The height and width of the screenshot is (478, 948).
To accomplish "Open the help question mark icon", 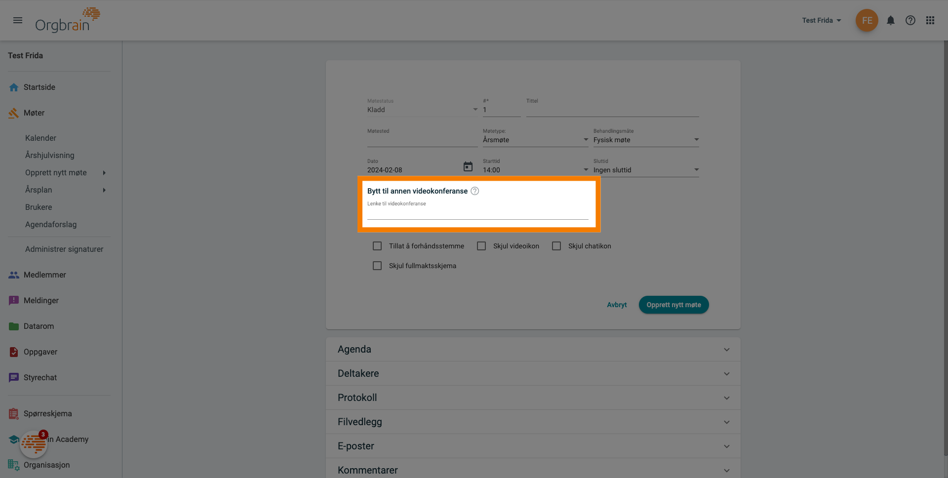I will pyautogui.click(x=910, y=20).
